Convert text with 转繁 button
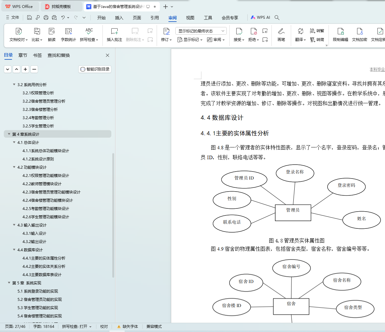Screen dimensions: 385x332 pos(317,31)
